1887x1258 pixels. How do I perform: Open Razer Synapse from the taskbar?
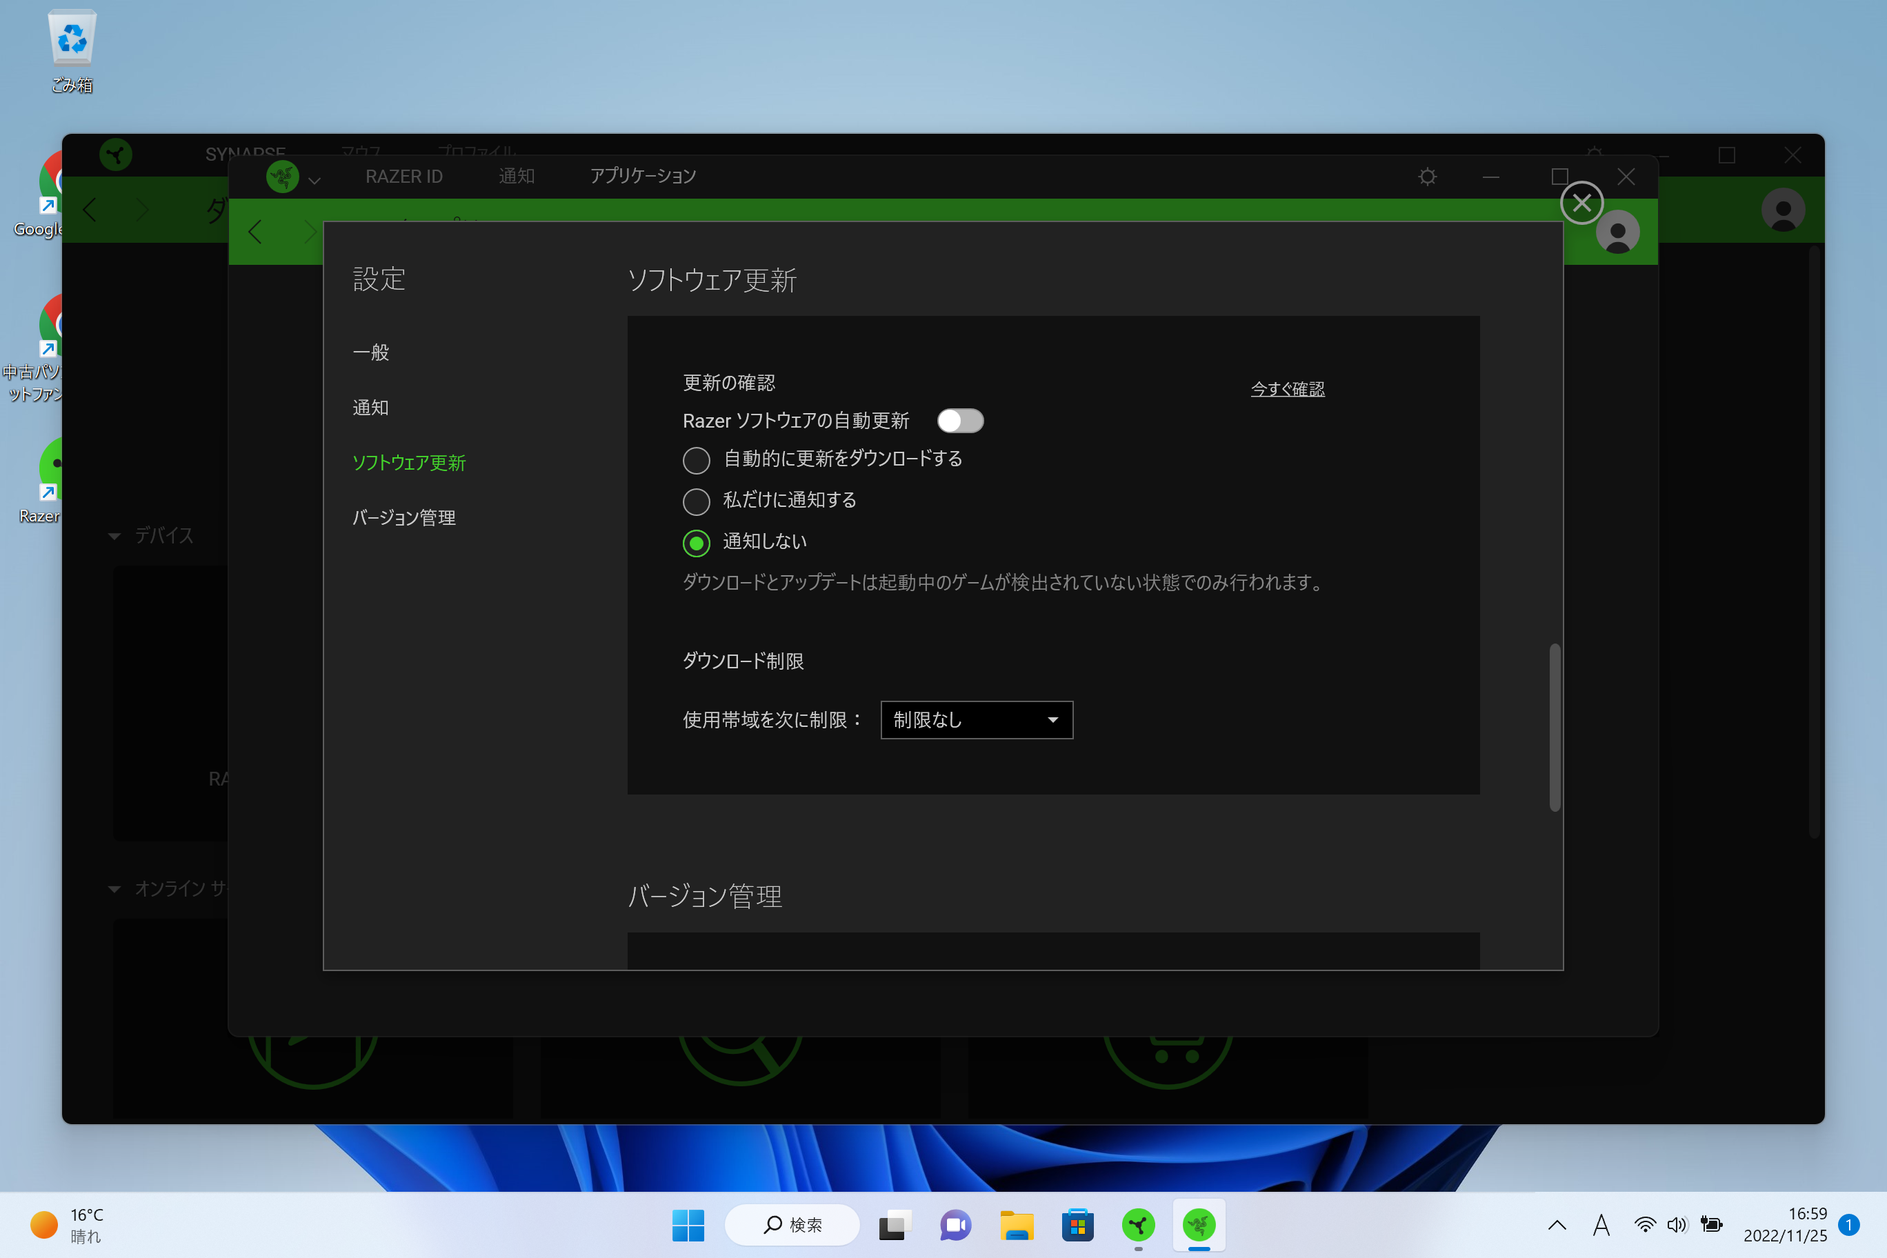(x=1138, y=1224)
